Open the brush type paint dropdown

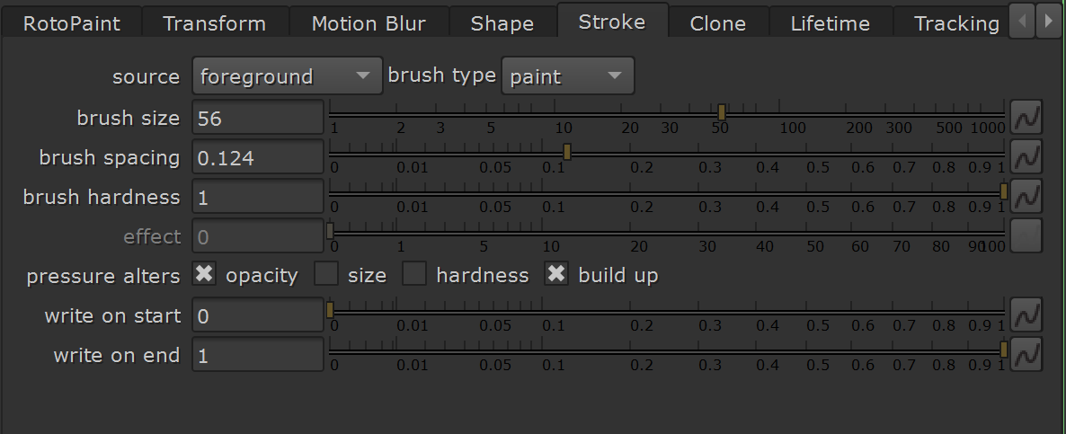(x=568, y=75)
